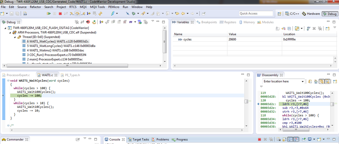Click the Step Return toolbar icon
The height and width of the screenshot is (144, 339).
pyautogui.click(x=83, y=13)
